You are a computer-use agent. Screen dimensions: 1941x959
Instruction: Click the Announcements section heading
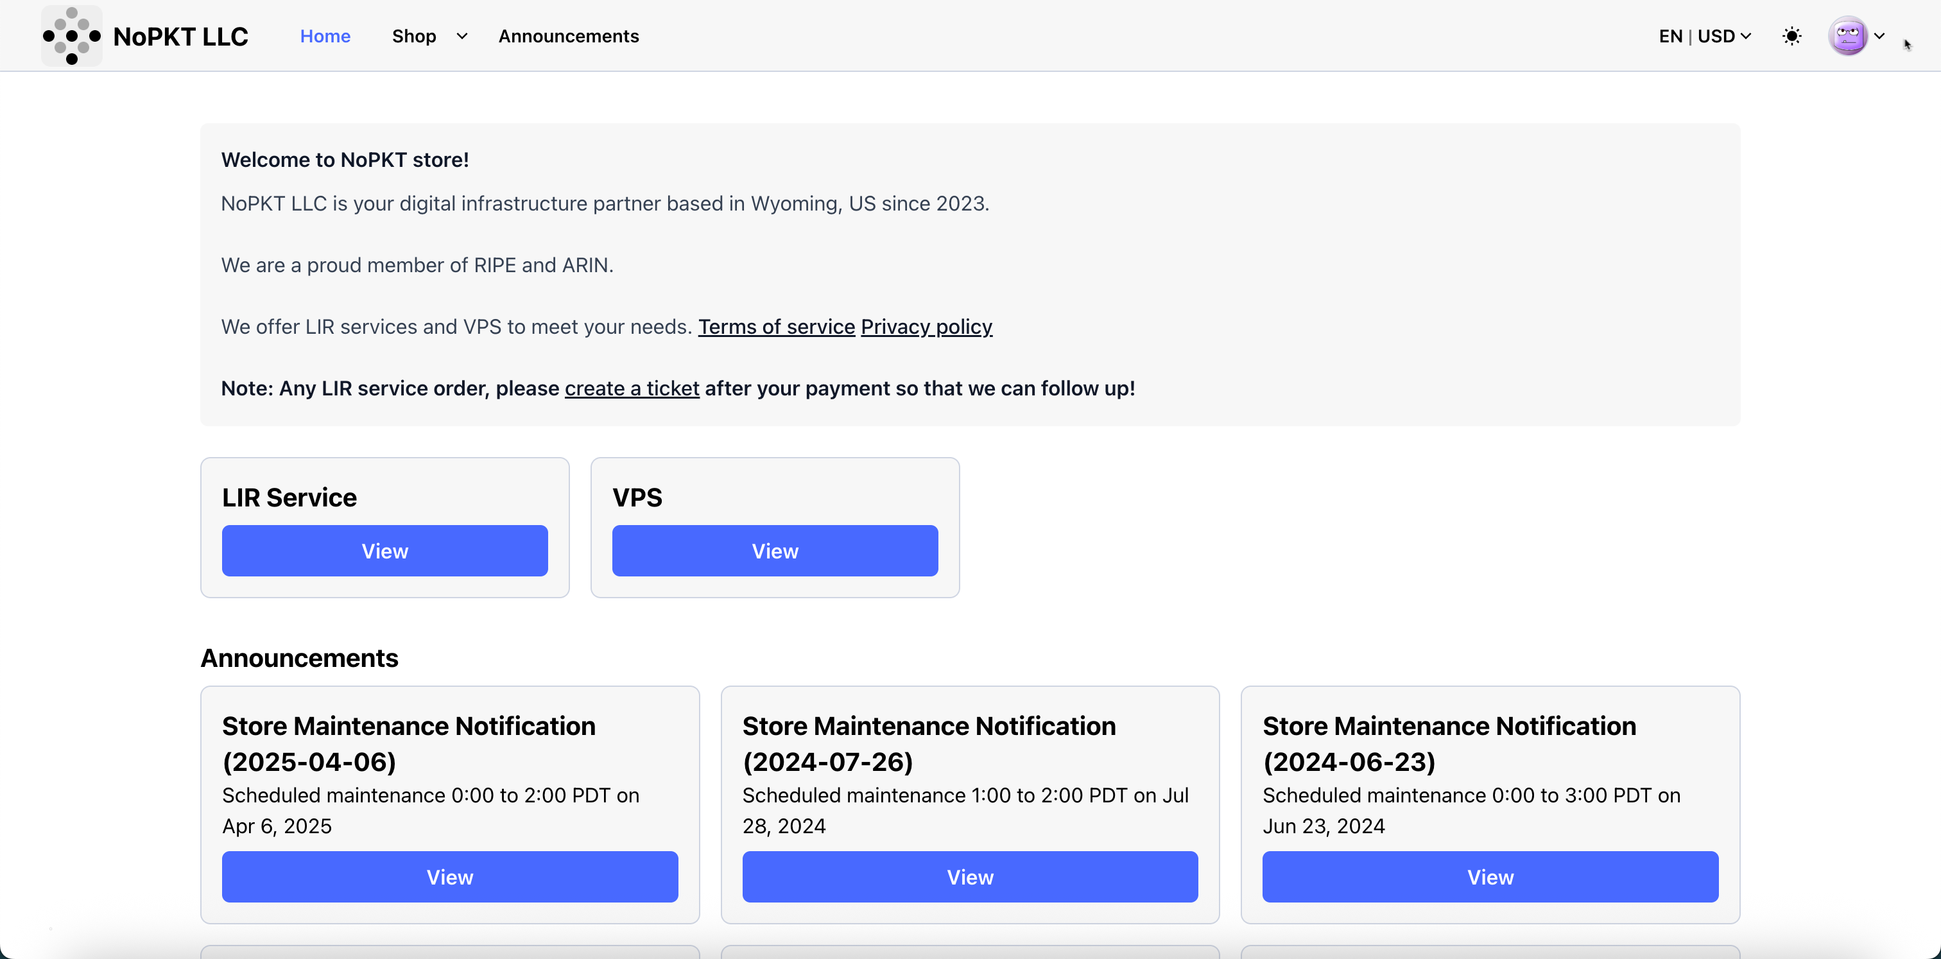pos(299,659)
